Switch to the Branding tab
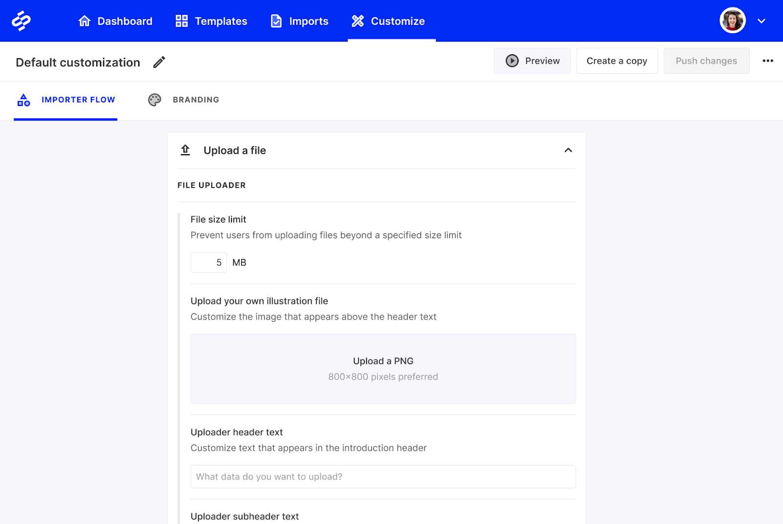 195,100
